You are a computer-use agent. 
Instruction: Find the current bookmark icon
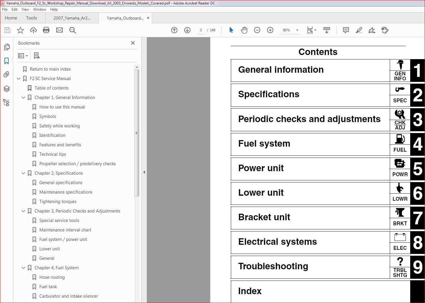click(37, 56)
